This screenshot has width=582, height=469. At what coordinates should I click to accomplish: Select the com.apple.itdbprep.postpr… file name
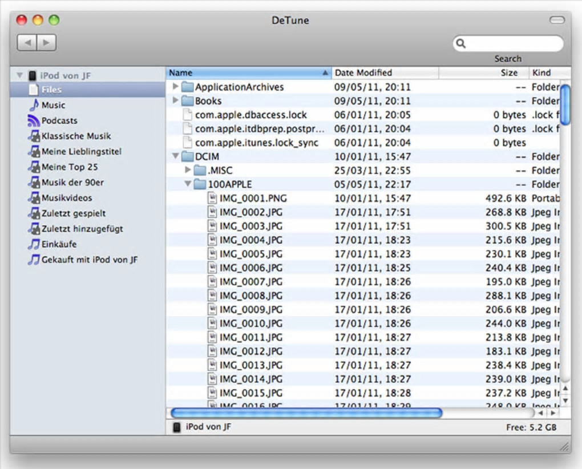[260, 129]
